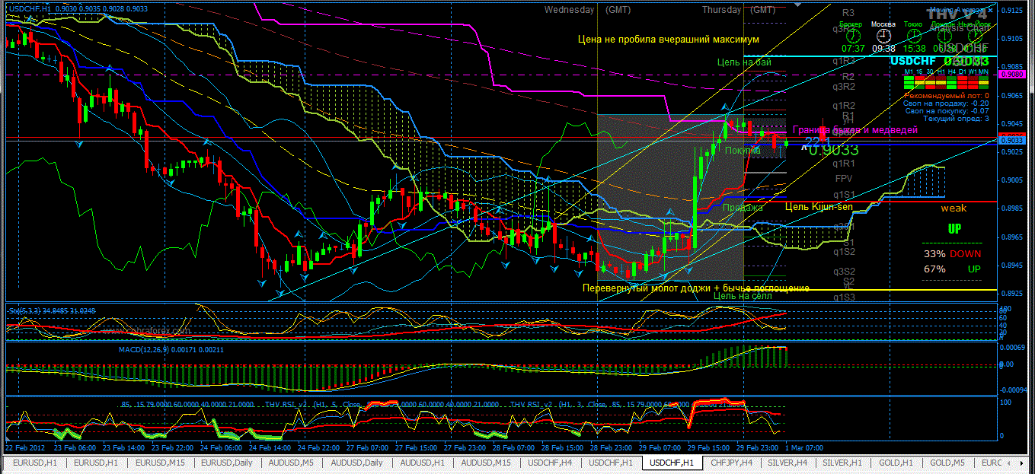Open the AUDUSD,Daily chart tab
Viewport: 1035px width, 474px height.
click(358, 463)
